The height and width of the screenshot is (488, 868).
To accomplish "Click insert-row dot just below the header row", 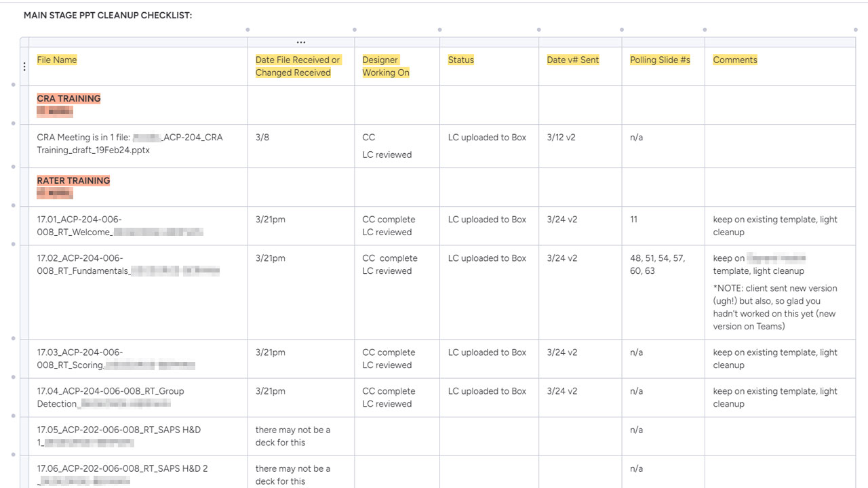I will coord(14,85).
